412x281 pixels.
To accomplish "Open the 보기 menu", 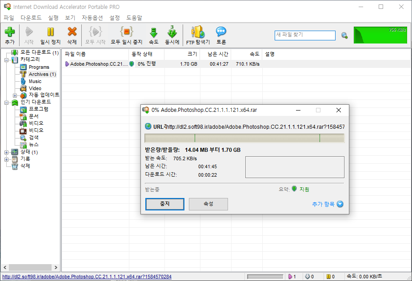I will point(70,18).
